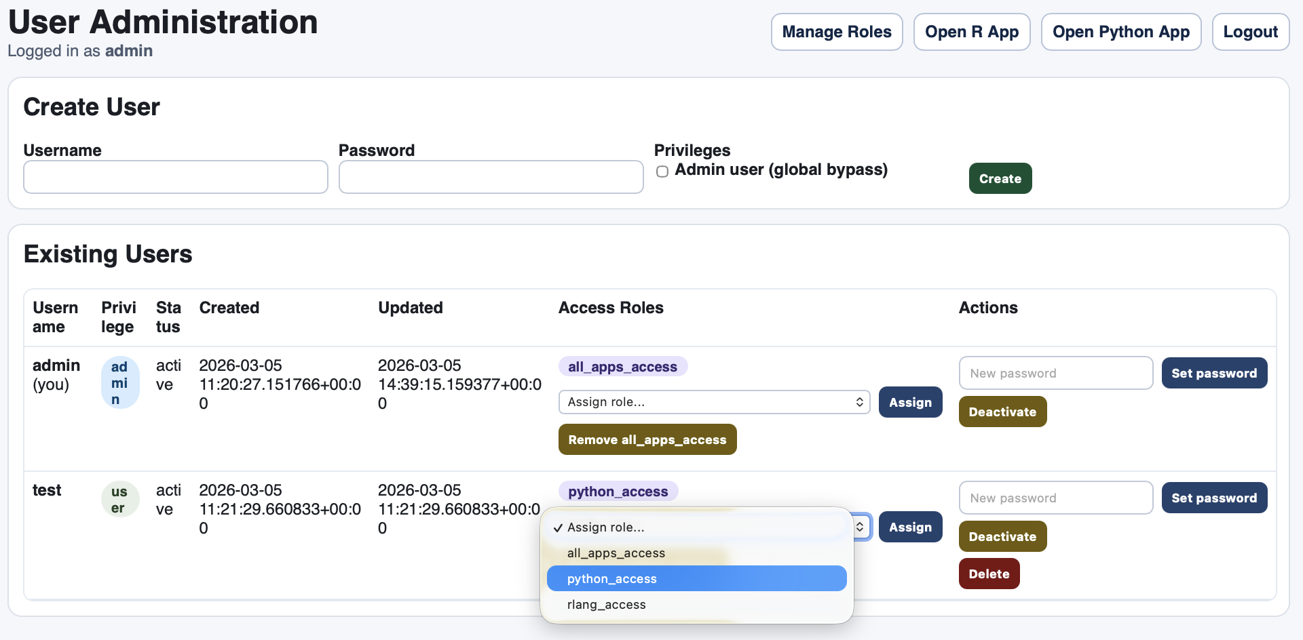Choose rlang_access from the role list
This screenshot has width=1303, height=640.
(x=606, y=604)
